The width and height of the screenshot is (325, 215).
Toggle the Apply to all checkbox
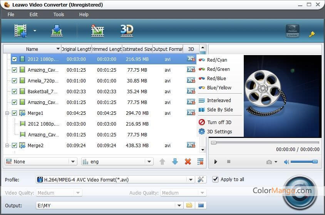tap(215, 179)
